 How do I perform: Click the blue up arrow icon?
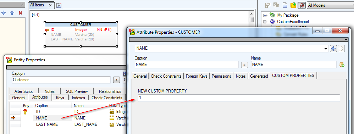(x=12, y=13)
